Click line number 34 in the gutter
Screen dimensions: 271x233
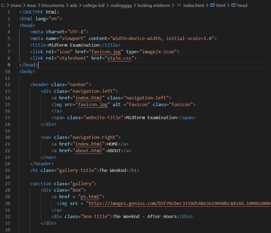tap(7, 230)
